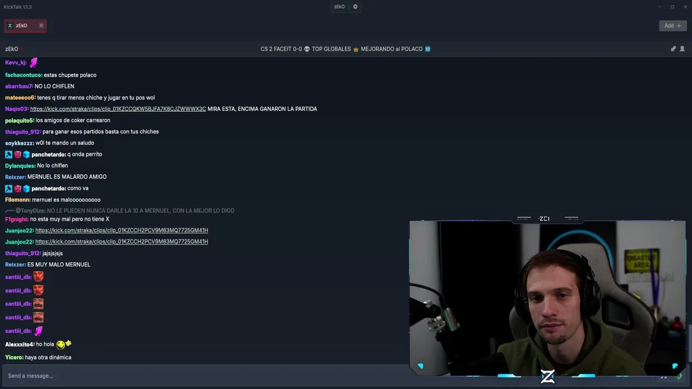Click panchetardo username beside "q onda perrito"
The width and height of the screenshot is (692, 389).
[x=49, y=155]
